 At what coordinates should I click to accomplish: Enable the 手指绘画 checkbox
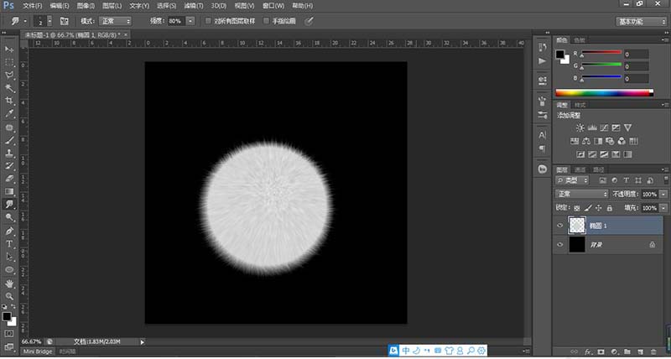coord(267,19)
